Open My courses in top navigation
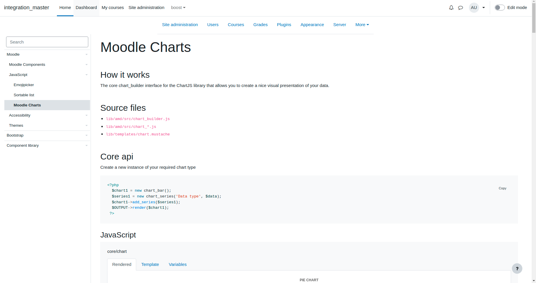 click(x=113, y=8)
